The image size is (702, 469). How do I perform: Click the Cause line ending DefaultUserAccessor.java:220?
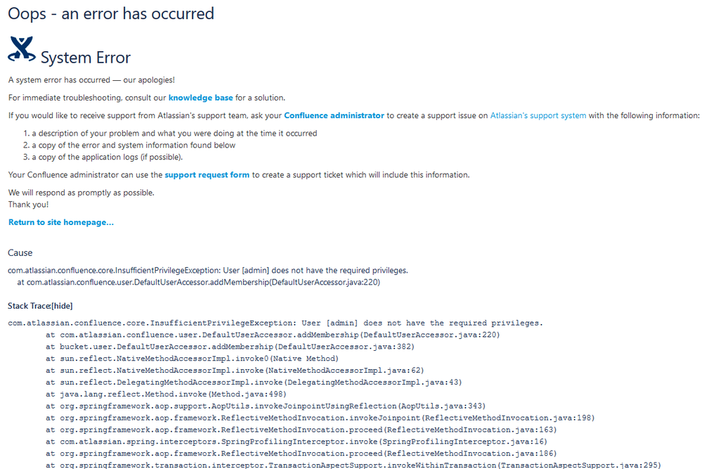(198, 282)
